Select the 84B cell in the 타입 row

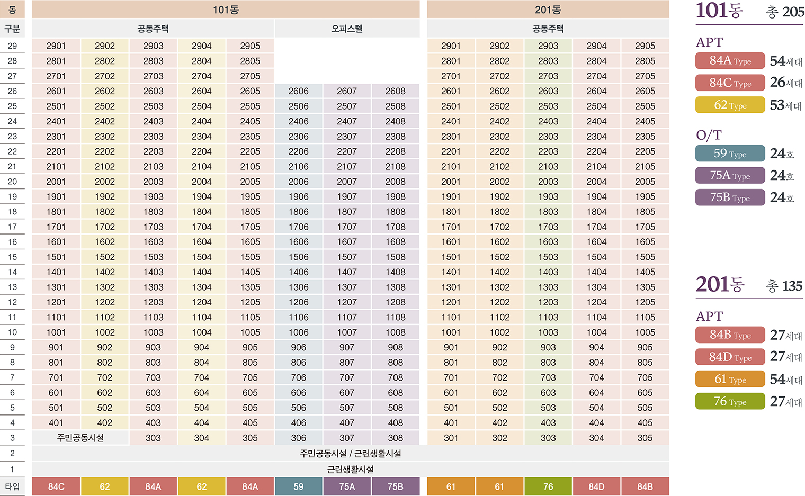645,486
